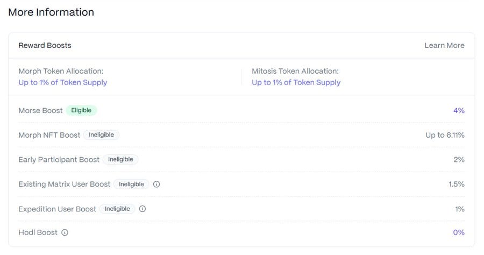Click the Hodl Boost info icon
The image size is (484, 255).
coord(65,232)
